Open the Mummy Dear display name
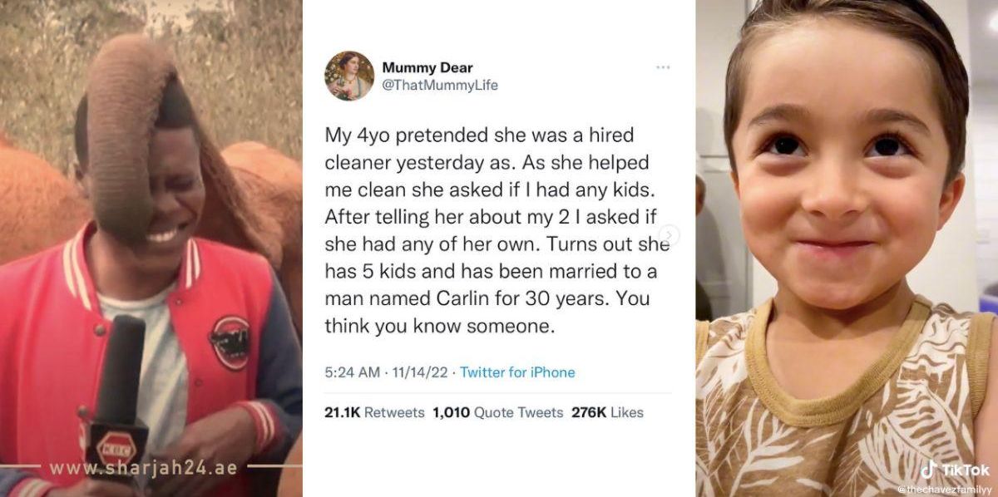Image resolution: width=998 pixels, height=497 pixels. pos(427,67)
